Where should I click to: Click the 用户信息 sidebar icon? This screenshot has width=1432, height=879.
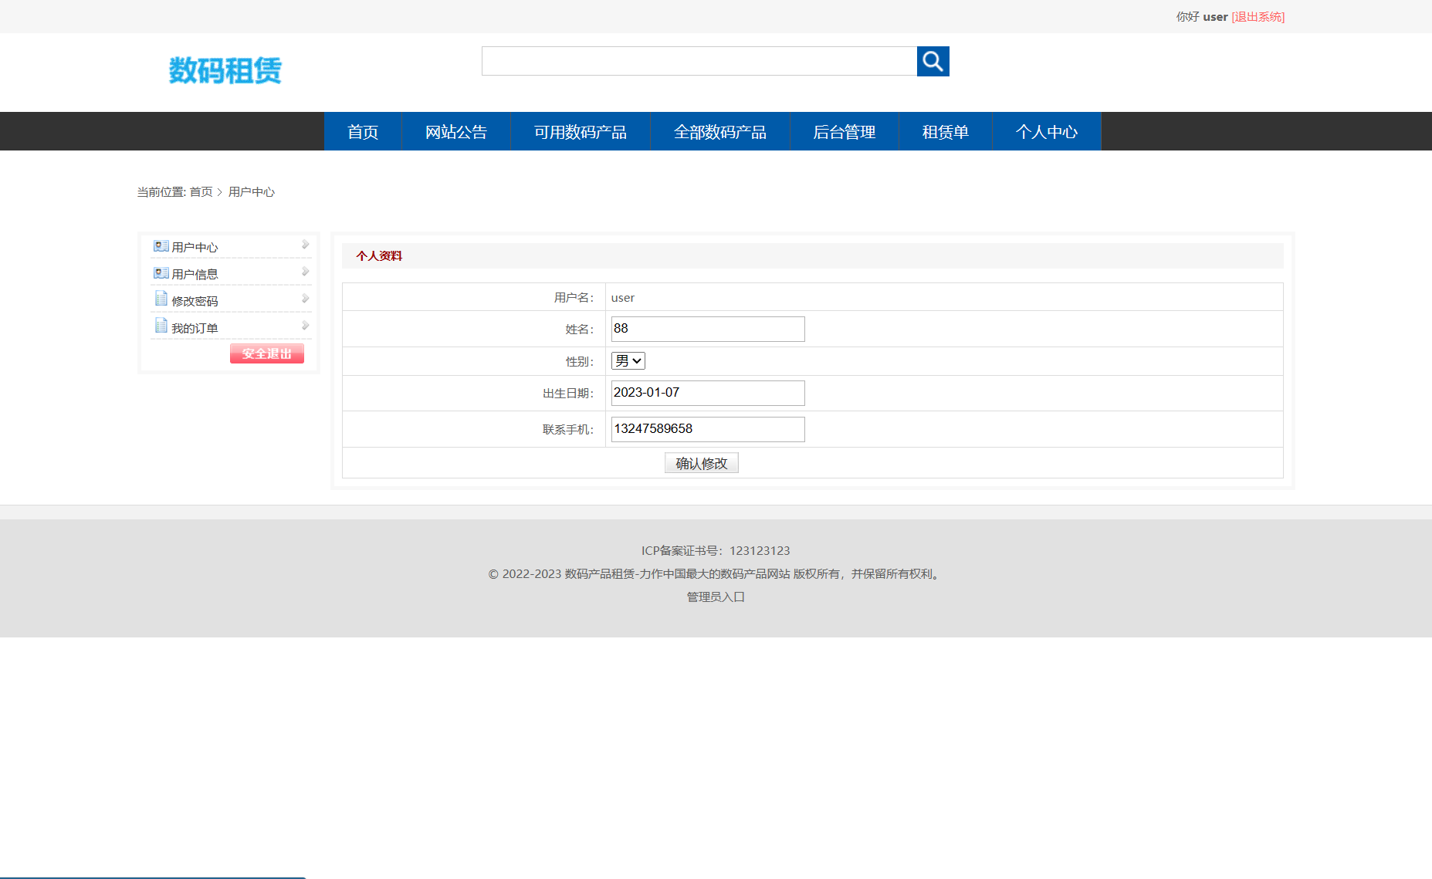(x=161, y=272)
